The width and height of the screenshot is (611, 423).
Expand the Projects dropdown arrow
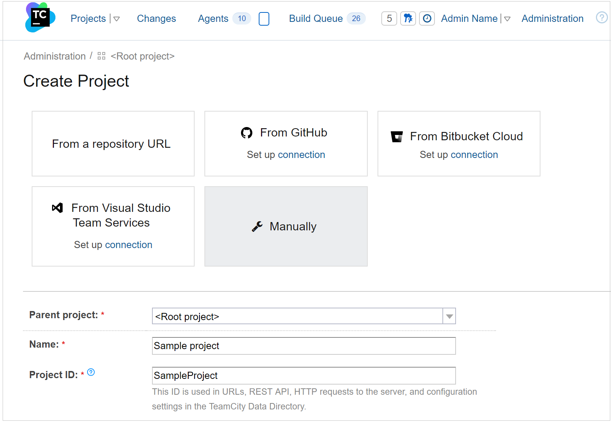(x=117, y=19)
